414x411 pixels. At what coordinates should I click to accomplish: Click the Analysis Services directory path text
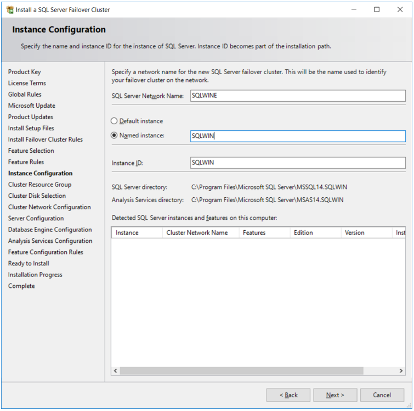pos(268,200)
